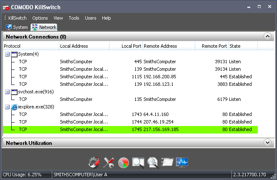Click the magnifier over window icon
This screenshot has width=277, height=180.
tap(138, 162)
